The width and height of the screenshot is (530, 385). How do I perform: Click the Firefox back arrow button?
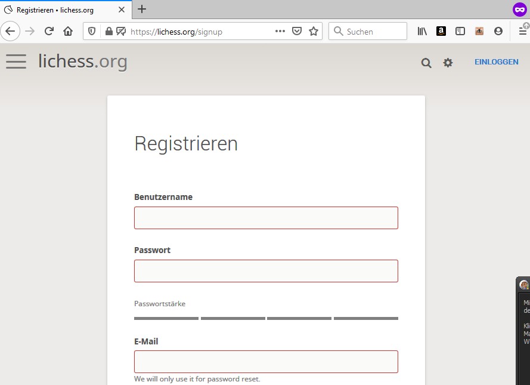click(x=10, y=32)
